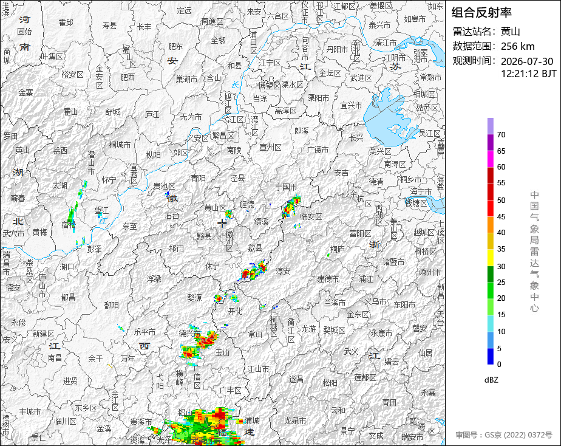Click the dBZ unit label below legend
The height and width of the screenshot is (446, 561).
491,380
